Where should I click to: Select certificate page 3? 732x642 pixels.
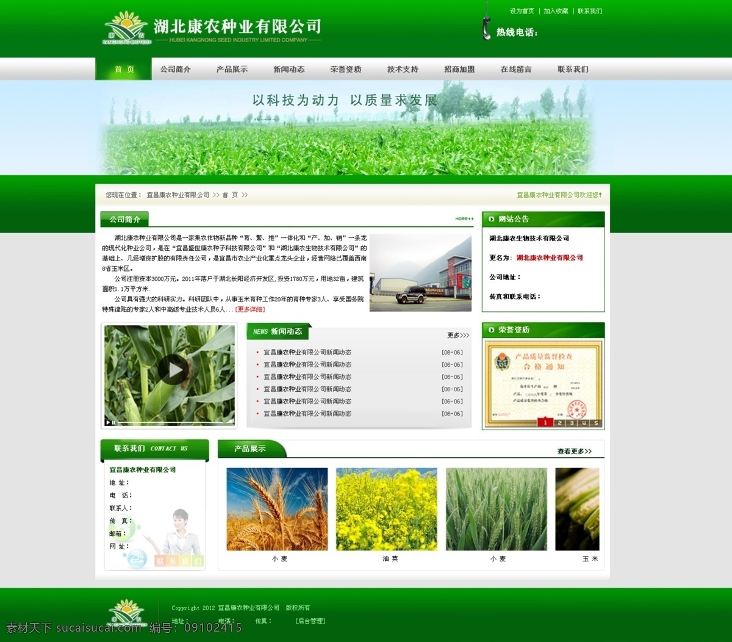coord(572,422)
